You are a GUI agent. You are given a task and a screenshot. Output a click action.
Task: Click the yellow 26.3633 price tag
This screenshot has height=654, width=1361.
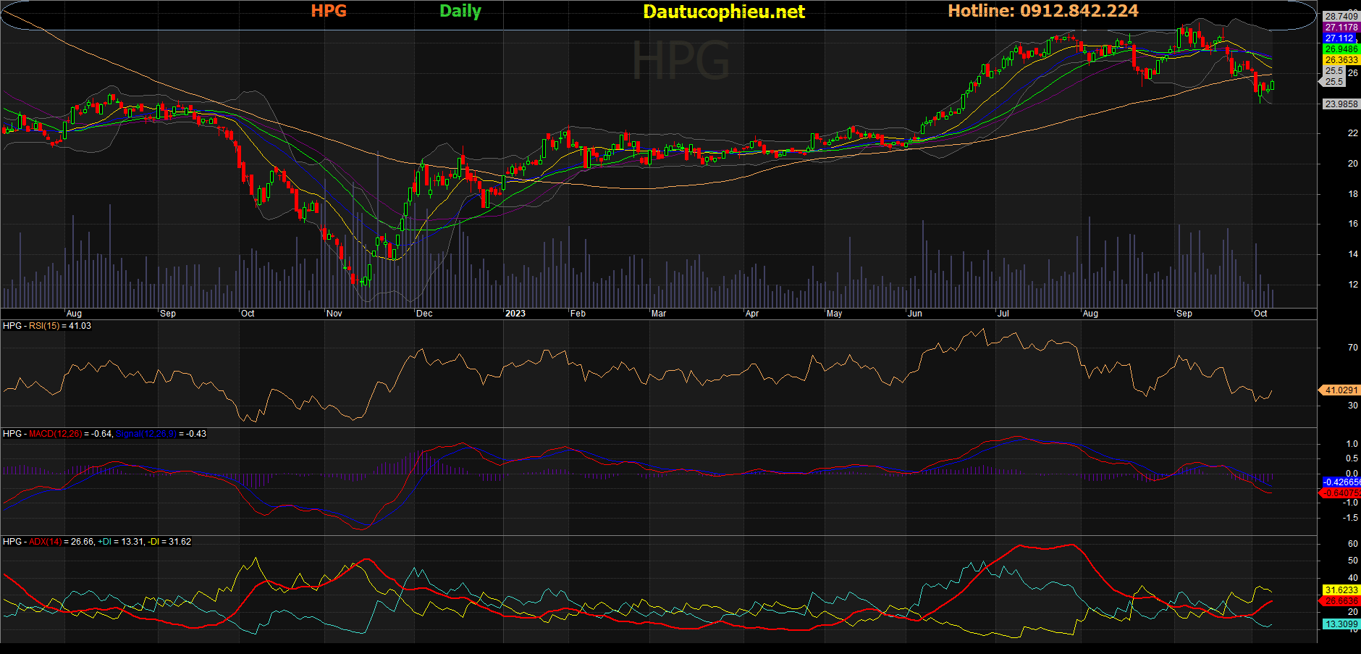tap(1341, 60)
